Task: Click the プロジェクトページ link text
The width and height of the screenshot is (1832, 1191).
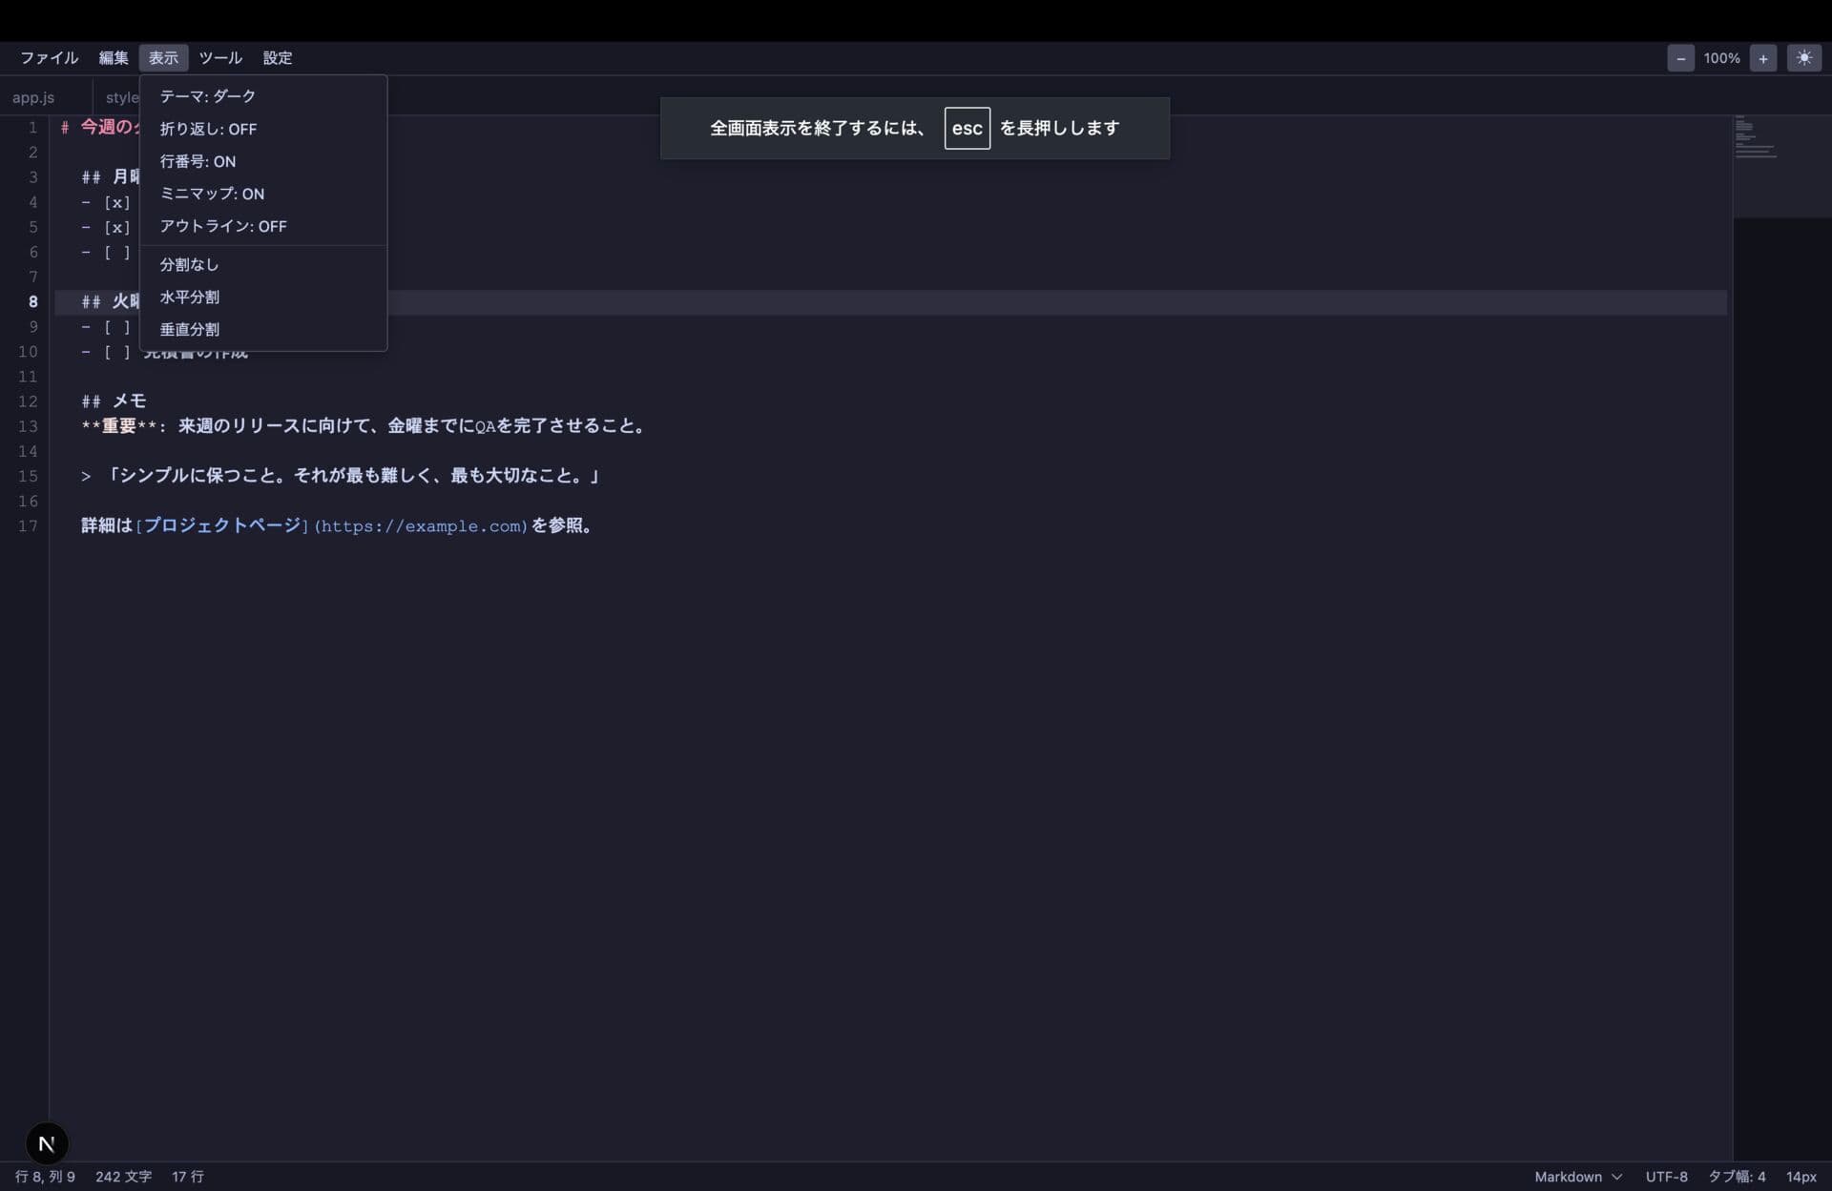Action: [222, 525]
